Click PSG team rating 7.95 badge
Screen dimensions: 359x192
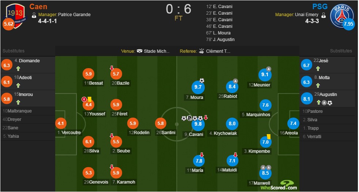click(348, 24)
